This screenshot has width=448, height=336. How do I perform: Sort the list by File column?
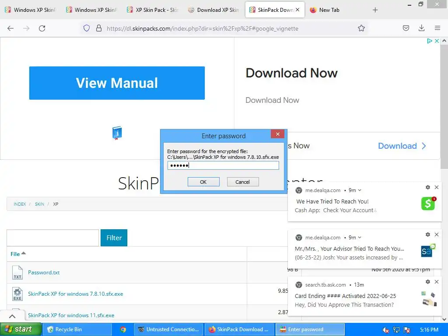(17, 254)
